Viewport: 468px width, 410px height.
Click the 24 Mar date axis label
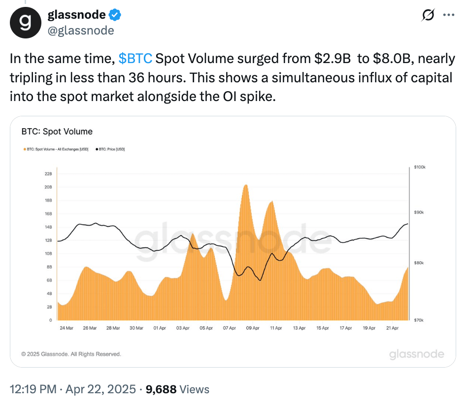(67, 328)
